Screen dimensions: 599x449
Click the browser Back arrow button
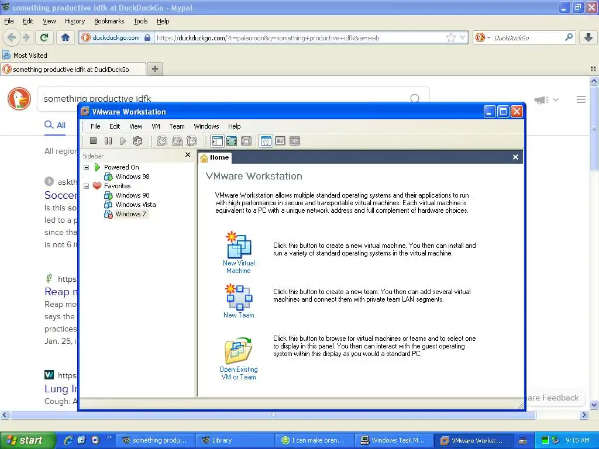[12, 37]
